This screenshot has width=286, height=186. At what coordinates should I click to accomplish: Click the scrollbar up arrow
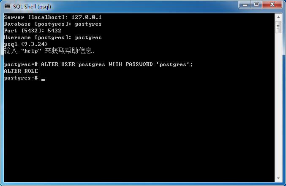point(278,17)
